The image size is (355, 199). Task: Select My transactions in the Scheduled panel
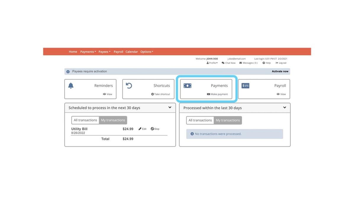coord(113,120)
